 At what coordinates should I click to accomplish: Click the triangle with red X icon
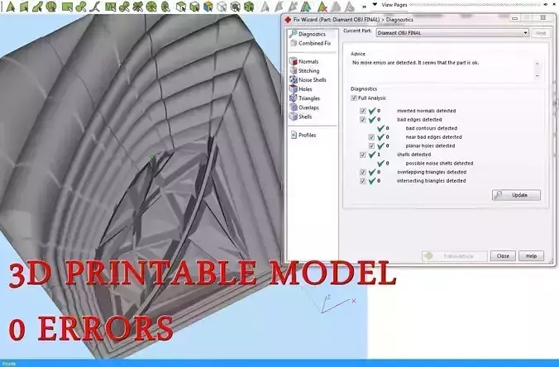(x=322, y=7)
